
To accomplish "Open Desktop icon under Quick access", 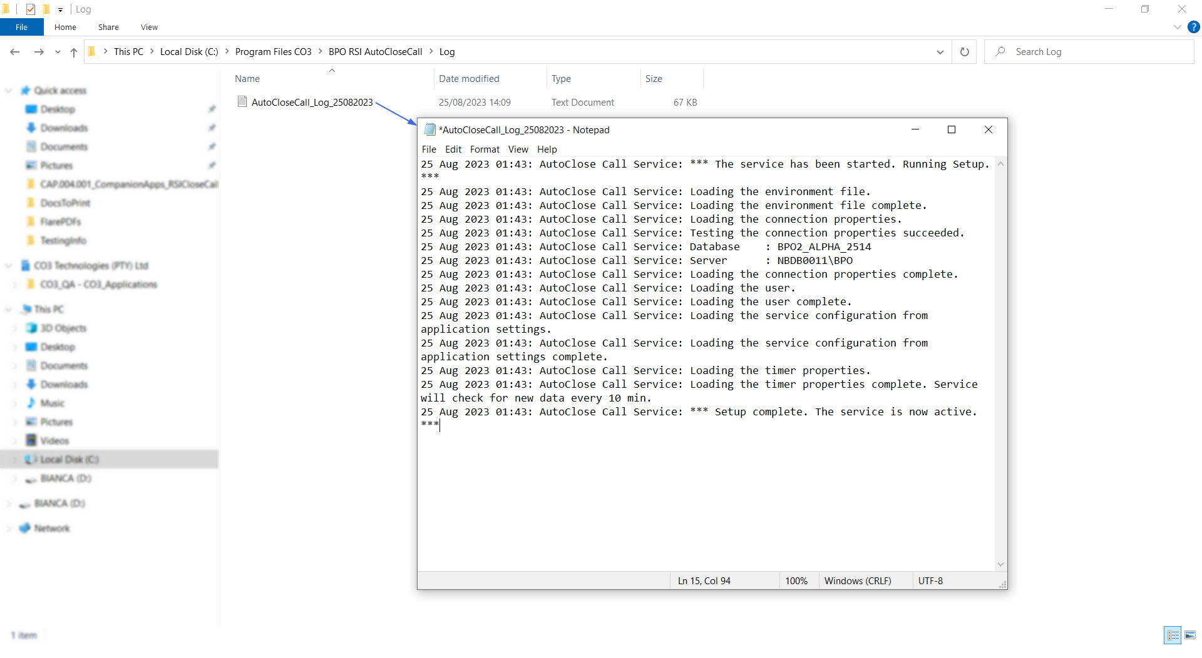I will click(31, 109).
